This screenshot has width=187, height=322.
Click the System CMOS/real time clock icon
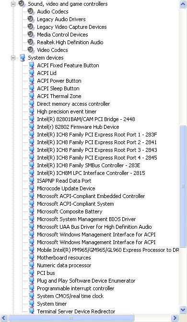pyautogui.click(x=31, y=296)
